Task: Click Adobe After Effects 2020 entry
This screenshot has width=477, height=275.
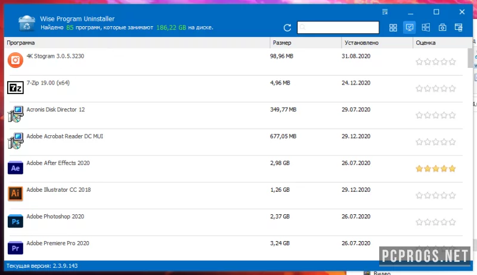Action: click(58, 163)
